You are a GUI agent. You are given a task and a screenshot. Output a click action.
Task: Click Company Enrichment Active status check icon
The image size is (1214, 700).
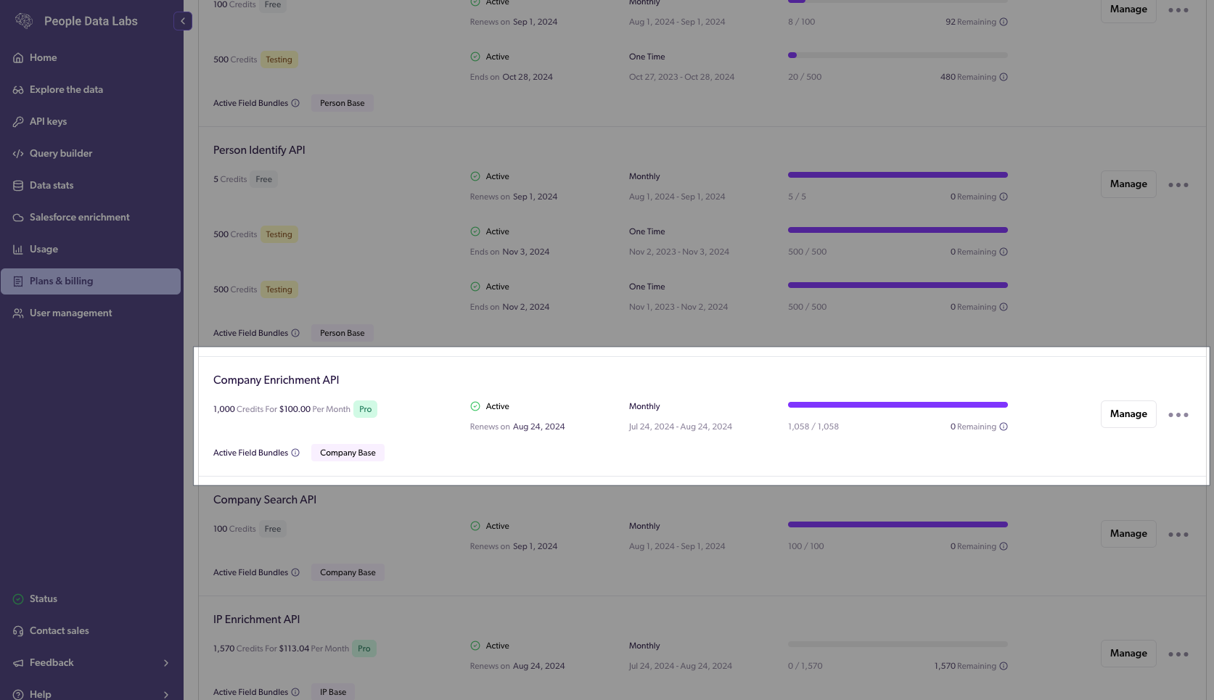point(475,406)
